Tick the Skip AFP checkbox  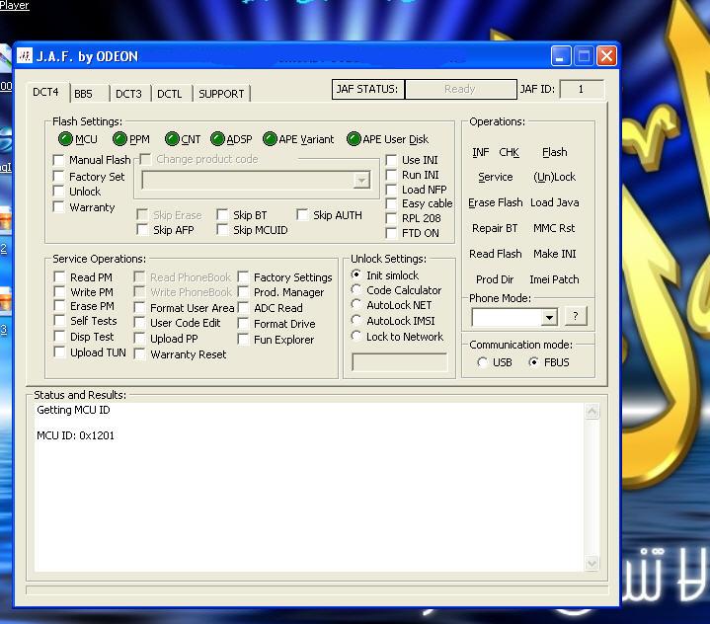point(142,230)
